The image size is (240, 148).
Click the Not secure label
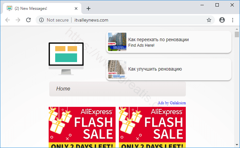57,20
